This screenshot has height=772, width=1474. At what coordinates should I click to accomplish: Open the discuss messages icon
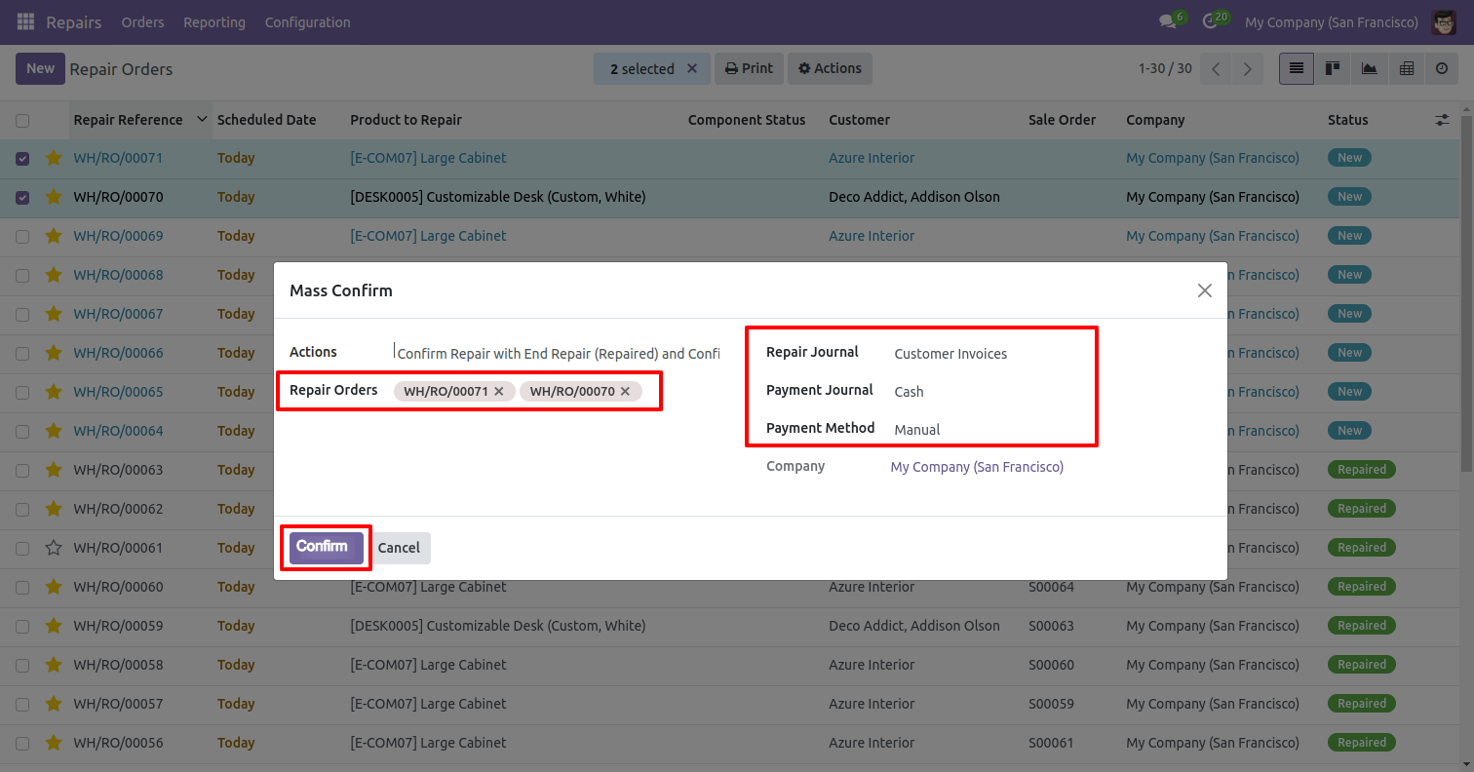pyautogui.click(x=1168, y=21)
